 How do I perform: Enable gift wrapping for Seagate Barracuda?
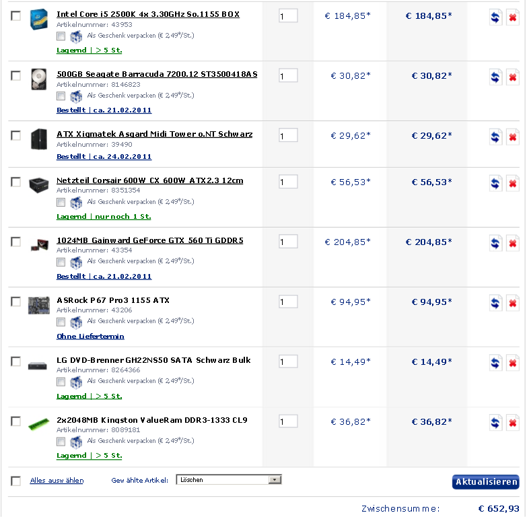tap(61, 96)
